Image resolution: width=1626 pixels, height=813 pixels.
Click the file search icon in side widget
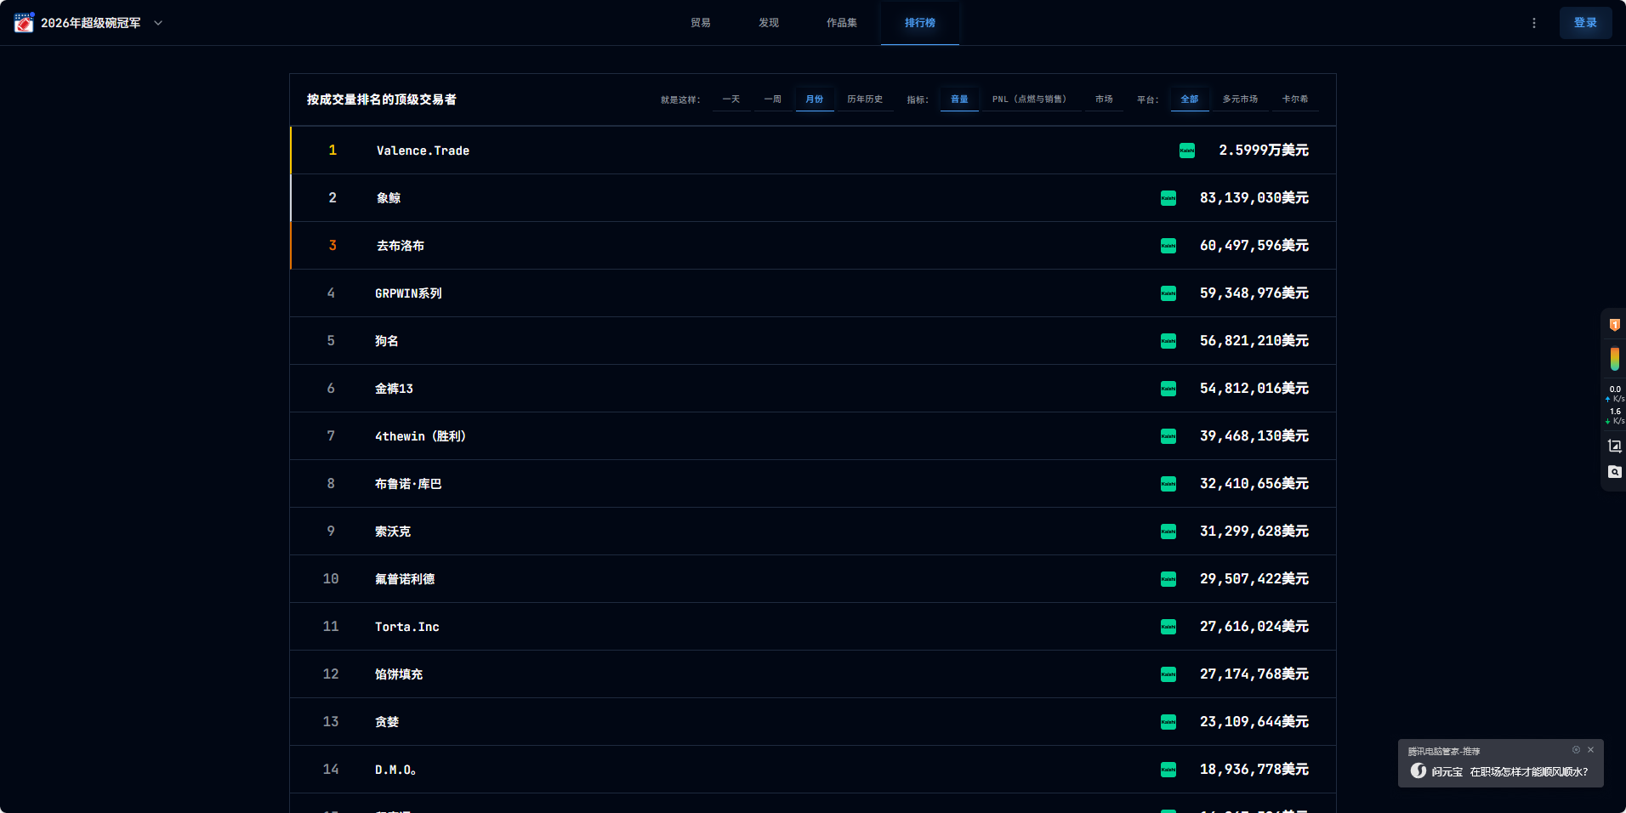click(x=1614, y=472)
